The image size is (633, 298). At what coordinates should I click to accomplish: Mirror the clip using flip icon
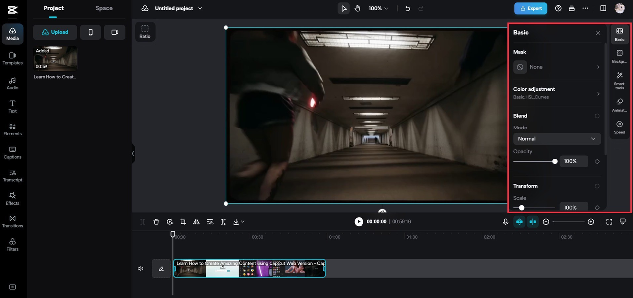[196, 222]
